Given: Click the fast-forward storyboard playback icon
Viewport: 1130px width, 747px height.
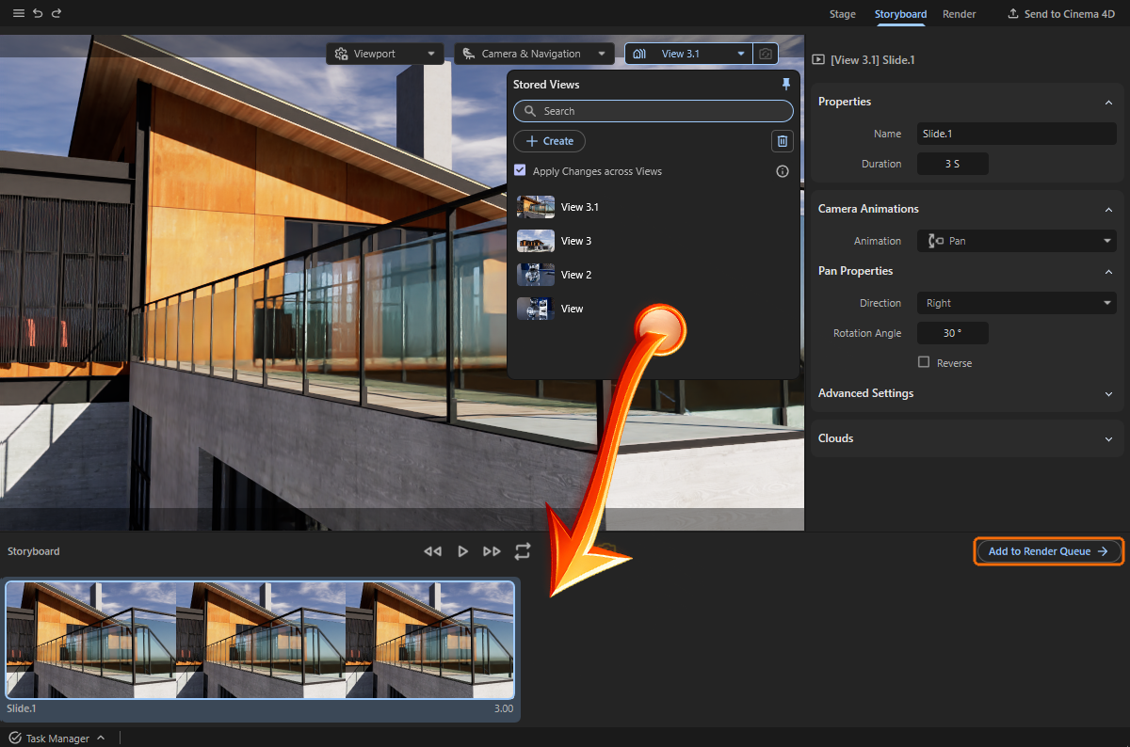Looking at the screenshot, I should (x=492, y=551).
